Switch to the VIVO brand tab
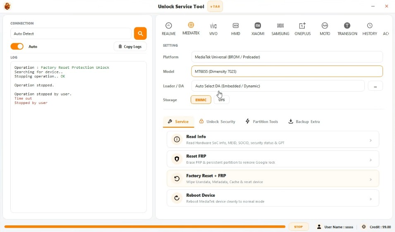 213,29
